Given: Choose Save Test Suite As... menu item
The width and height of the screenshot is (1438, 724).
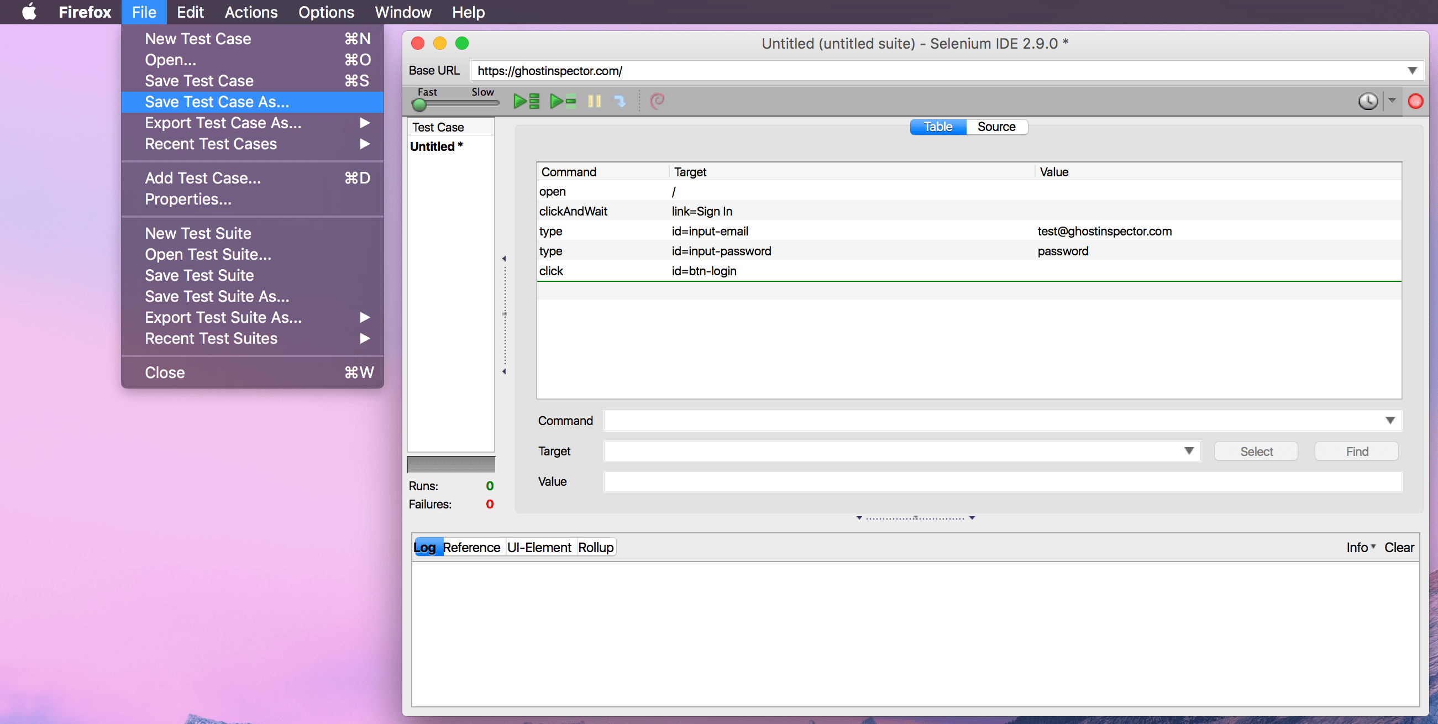Looking at the screenshot, I should point(253,296).
